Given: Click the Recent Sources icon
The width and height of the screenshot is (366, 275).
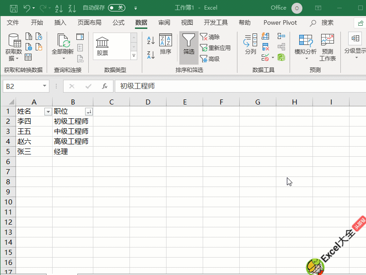Looking at the screenshot, I should (x=39, y=37).
